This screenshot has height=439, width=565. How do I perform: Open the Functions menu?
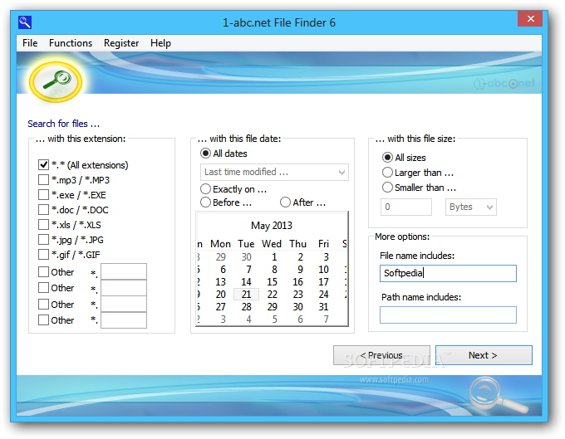click(71, 43)
